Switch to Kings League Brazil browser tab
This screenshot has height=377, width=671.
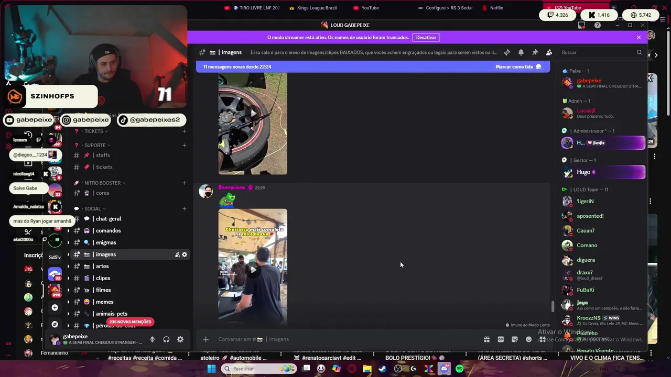(x=312, y=8)
